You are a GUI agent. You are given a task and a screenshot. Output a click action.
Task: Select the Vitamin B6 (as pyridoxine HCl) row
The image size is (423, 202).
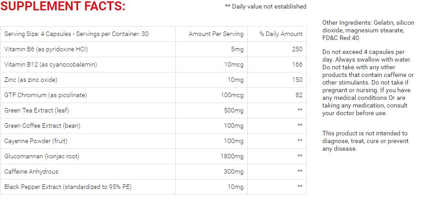click(154, 49)
